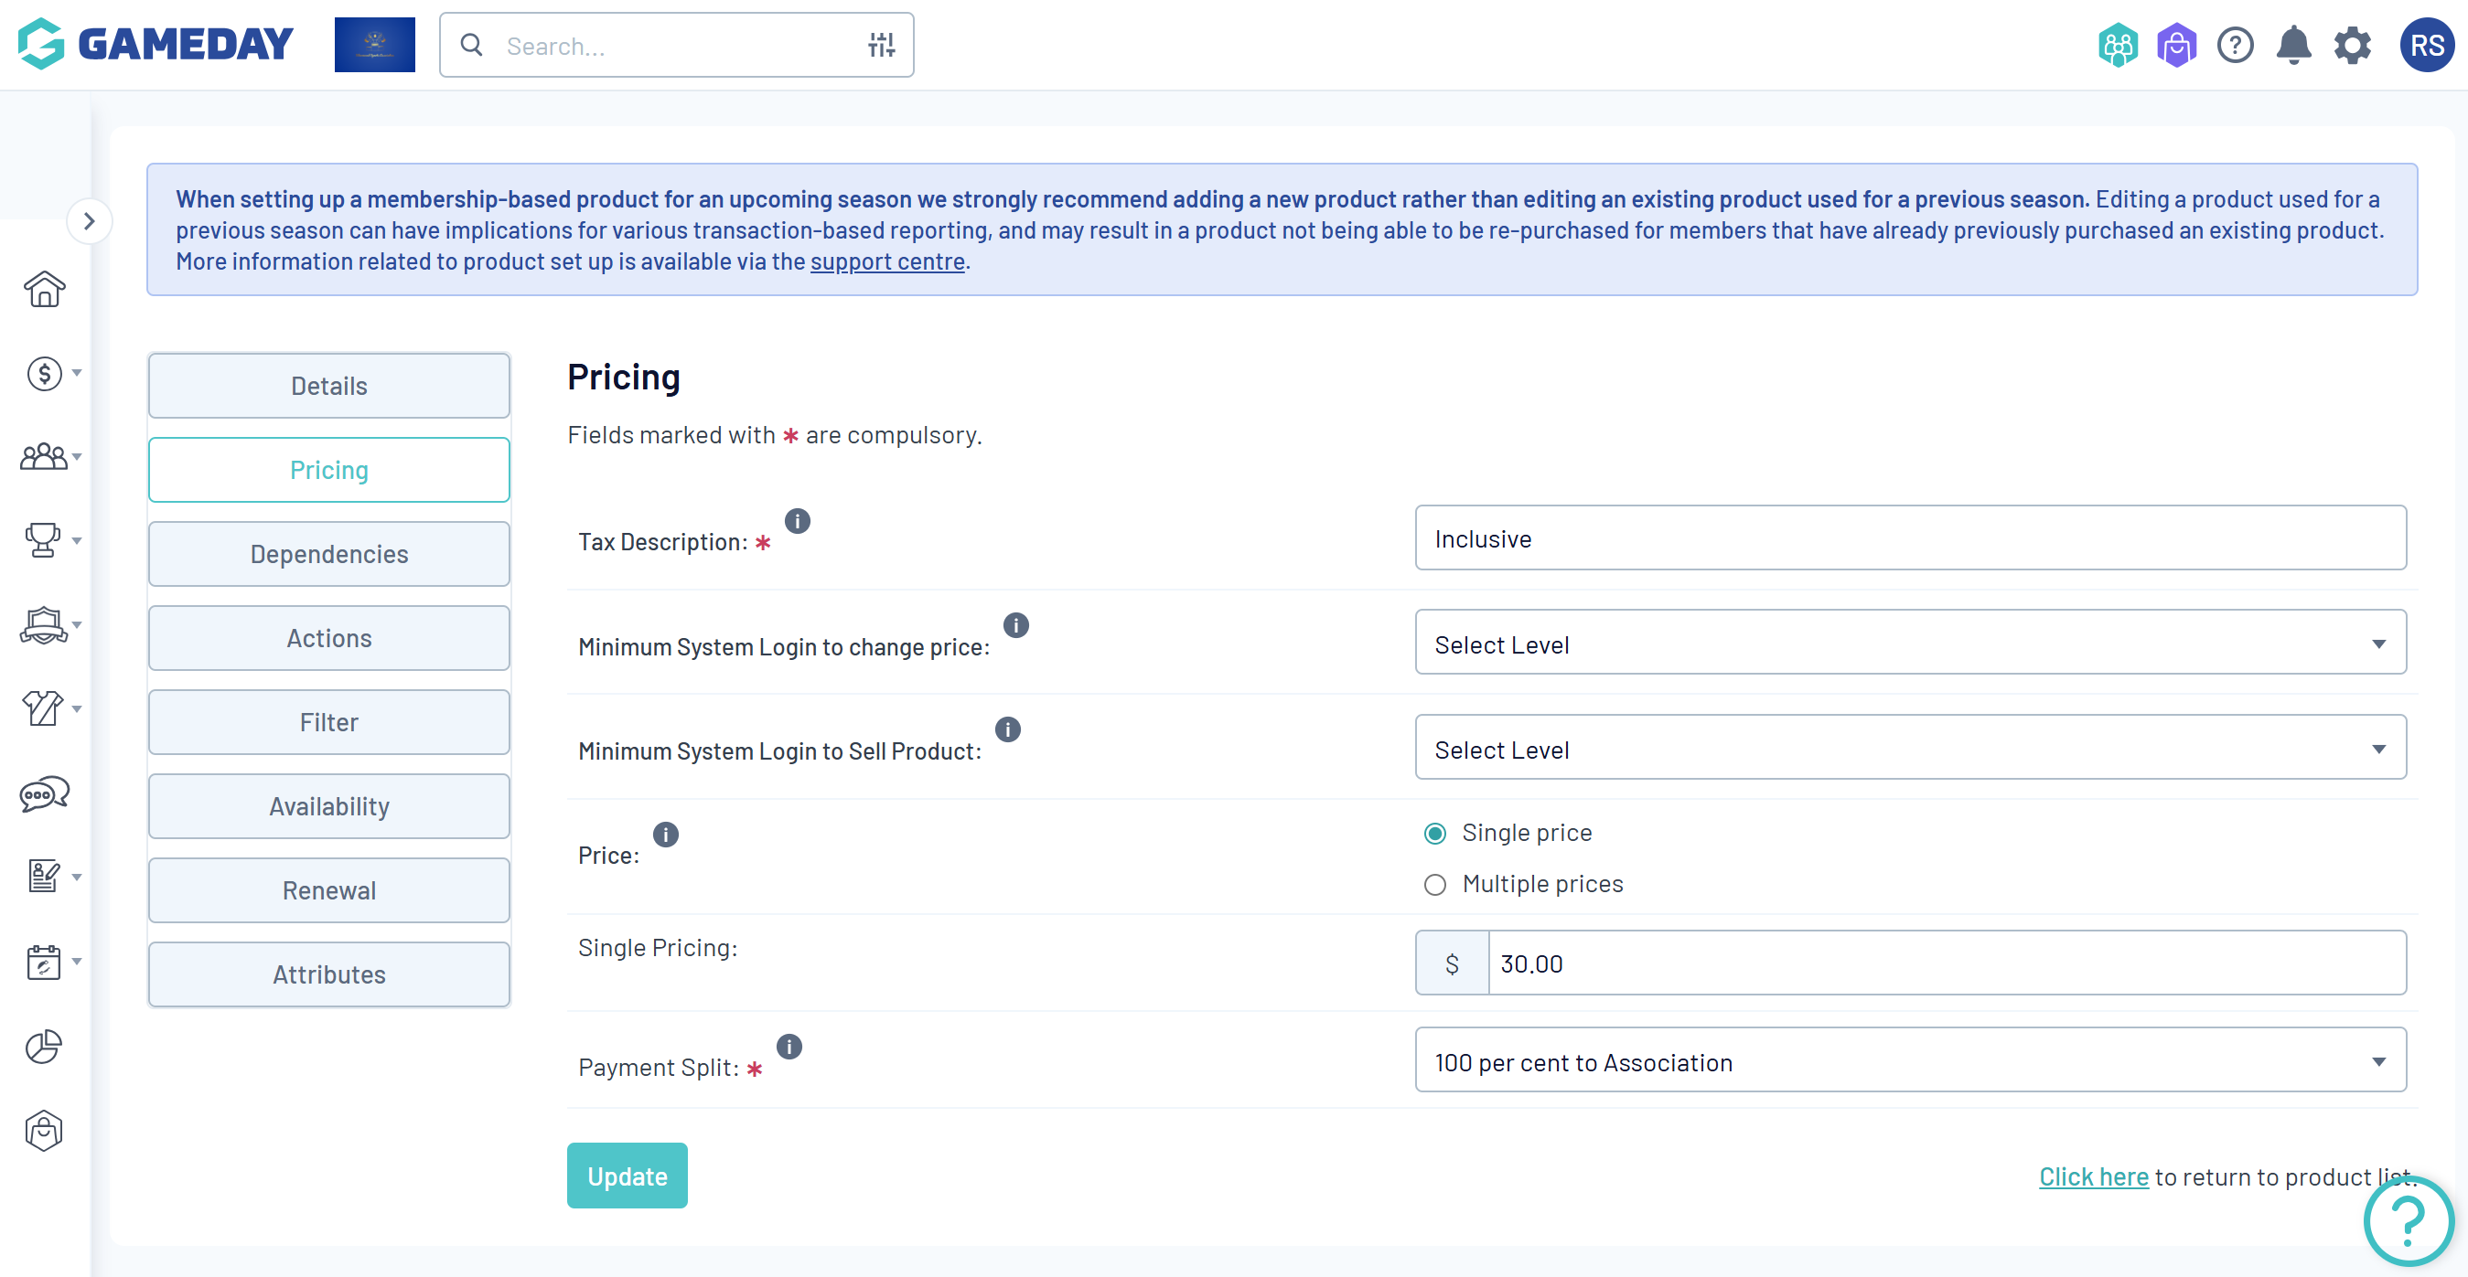Click the Single Pricing amount field
The image size is (2468, 1277).
(x=1945, y=963)
